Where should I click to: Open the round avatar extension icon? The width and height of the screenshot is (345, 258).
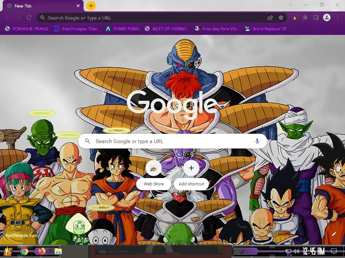point(294,17)
